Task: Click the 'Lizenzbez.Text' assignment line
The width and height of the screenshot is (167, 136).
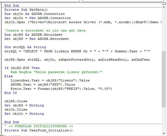Action: [x=50, y=80]
